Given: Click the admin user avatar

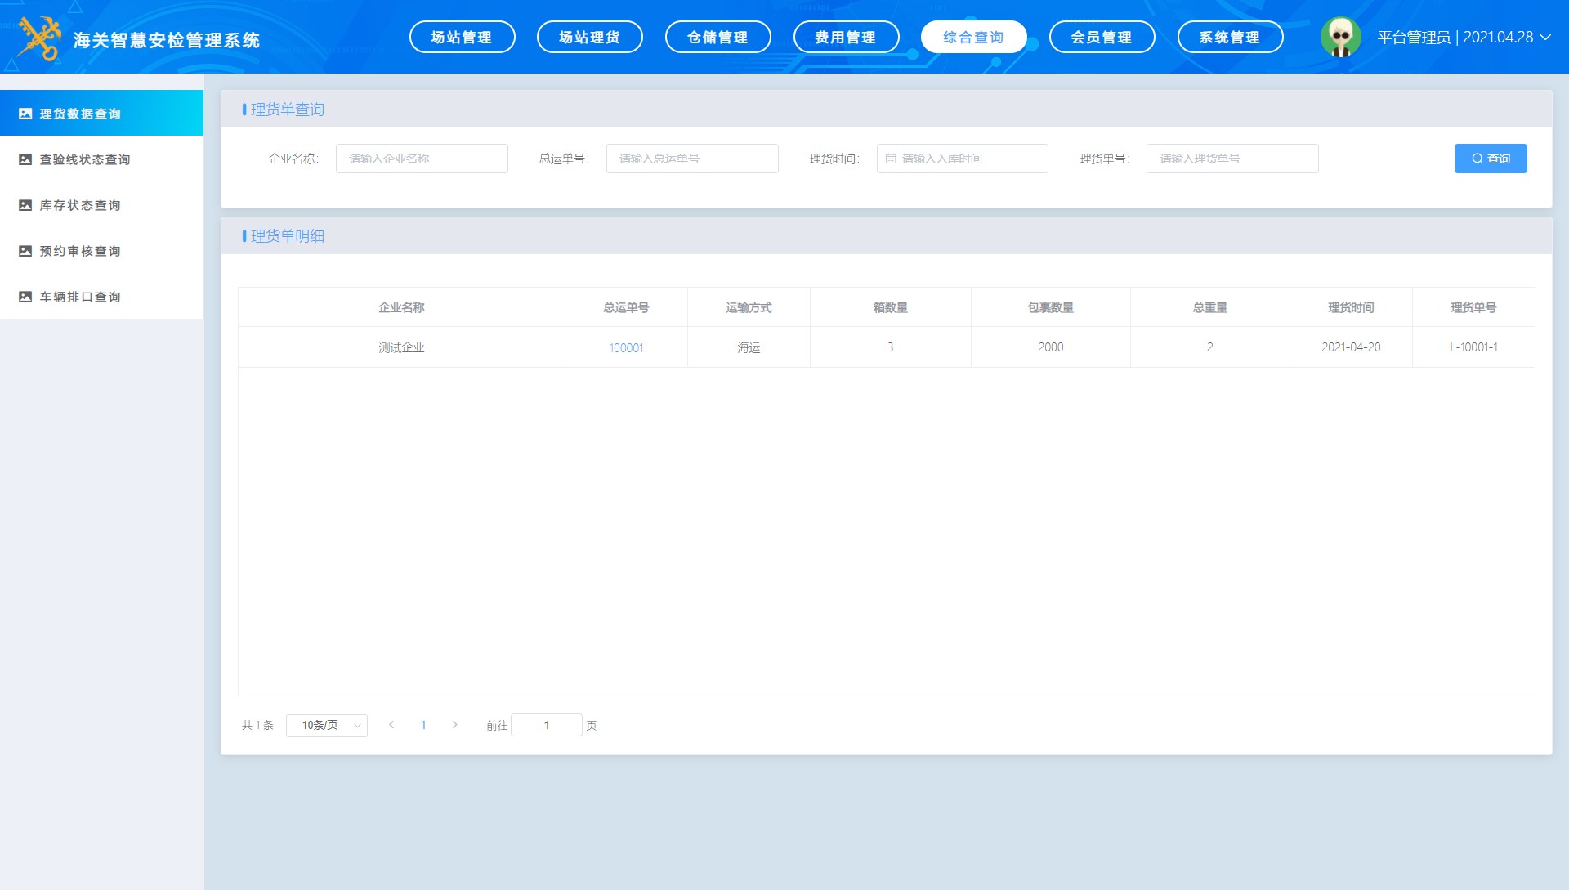Looking at the screenshot, I should pos(1340,37).
